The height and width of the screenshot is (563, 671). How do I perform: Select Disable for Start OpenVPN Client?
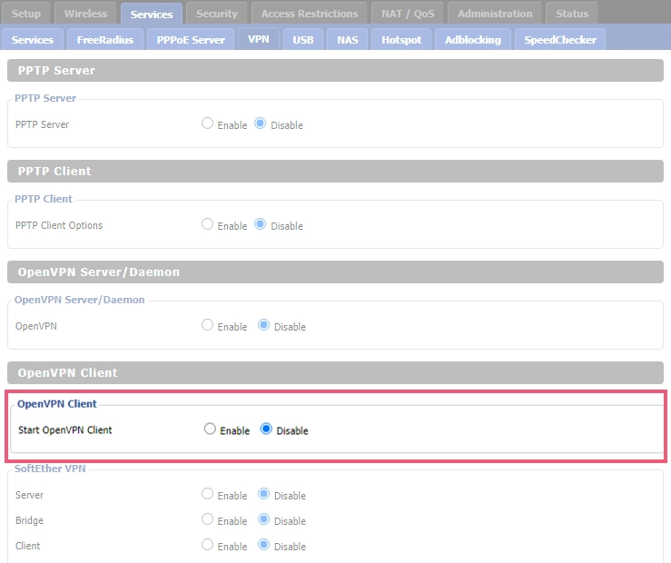click(x=266, y=429)
